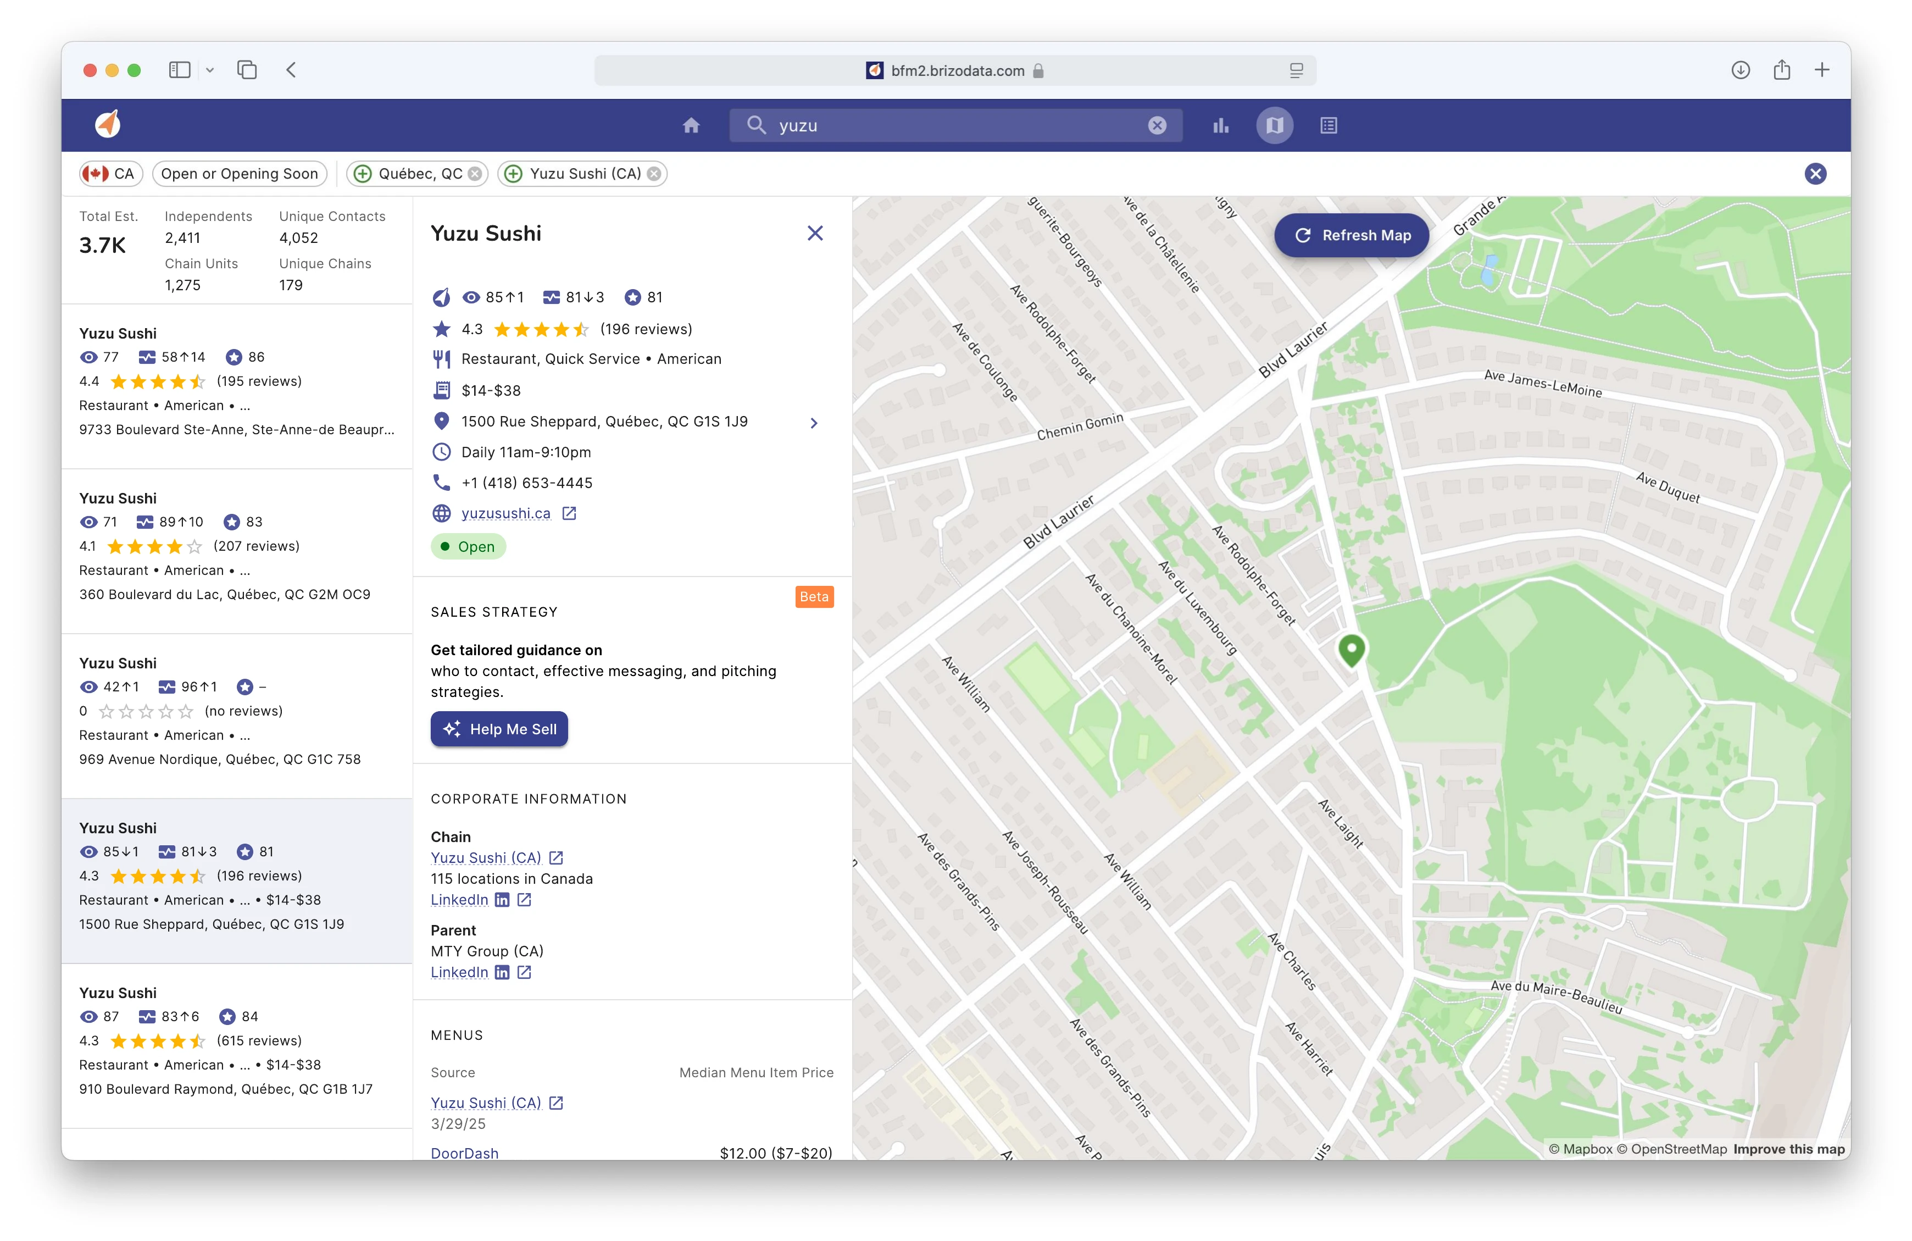Toggle include on Québec, QC chip
The width and height of the screenshot is (1912, 1241).
click(x=363, y=174)
